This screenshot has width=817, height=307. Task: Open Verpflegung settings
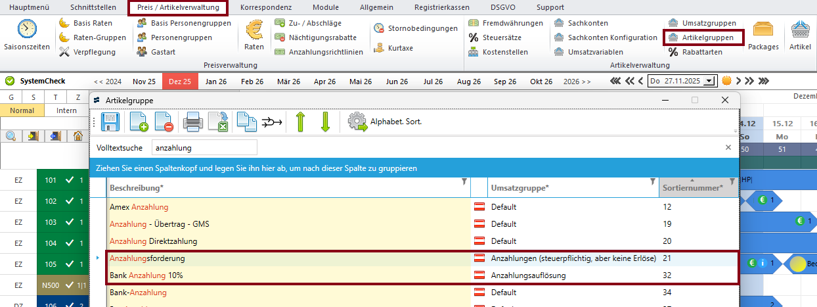87,52
